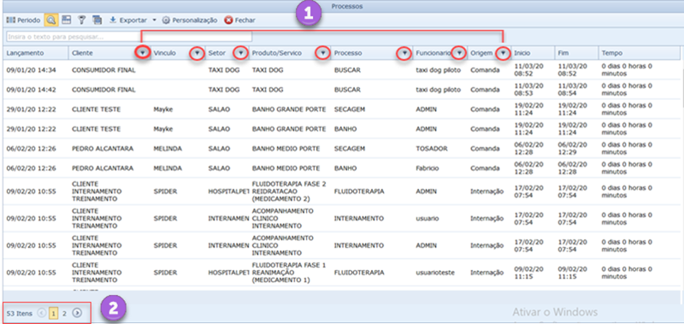Sort by the Fim column header
684x324 pixels.
tap(576, 53)
